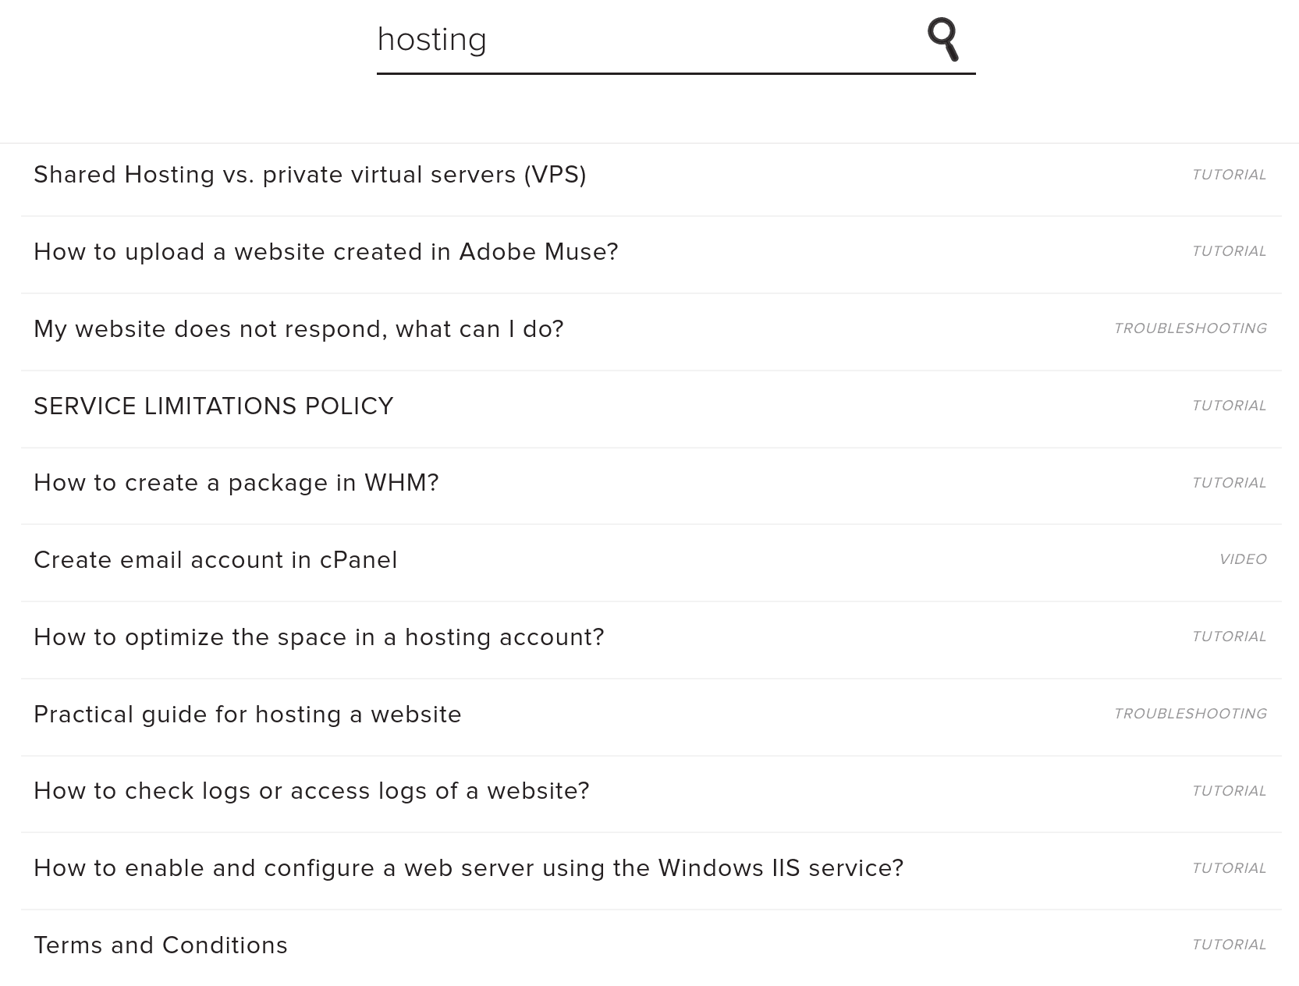Open "How to optimize the space in a hosting account?"
Viewport: 1299px width, 986px height.
coord(318,637)
